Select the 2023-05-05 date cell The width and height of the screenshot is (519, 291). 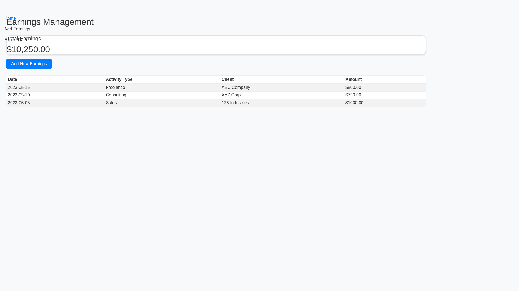coord(19,103)
